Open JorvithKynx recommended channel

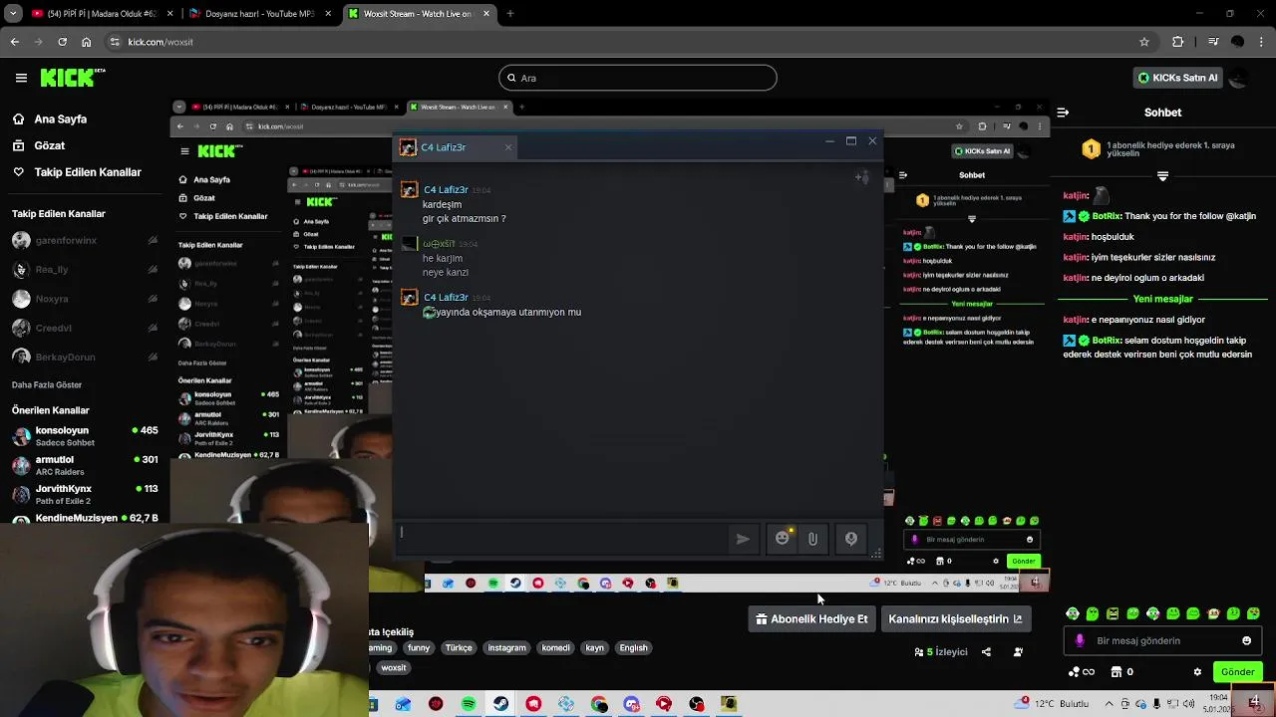click(x=85, y=494)
